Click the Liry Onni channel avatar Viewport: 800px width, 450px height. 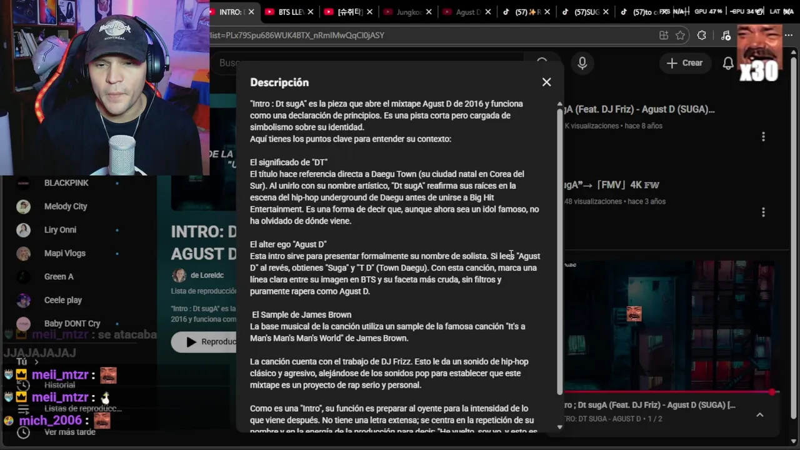pos(23,230)
